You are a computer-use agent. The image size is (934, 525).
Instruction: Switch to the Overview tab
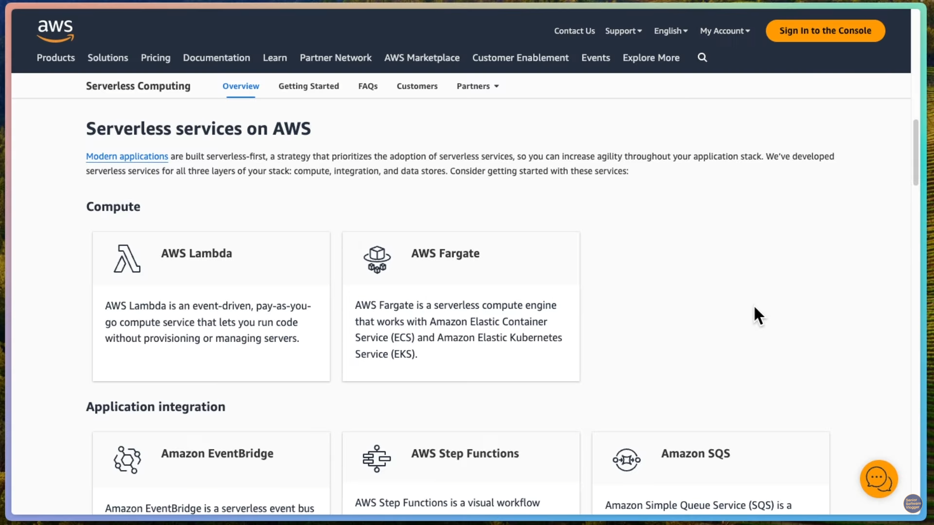click(x=241, y=86)
